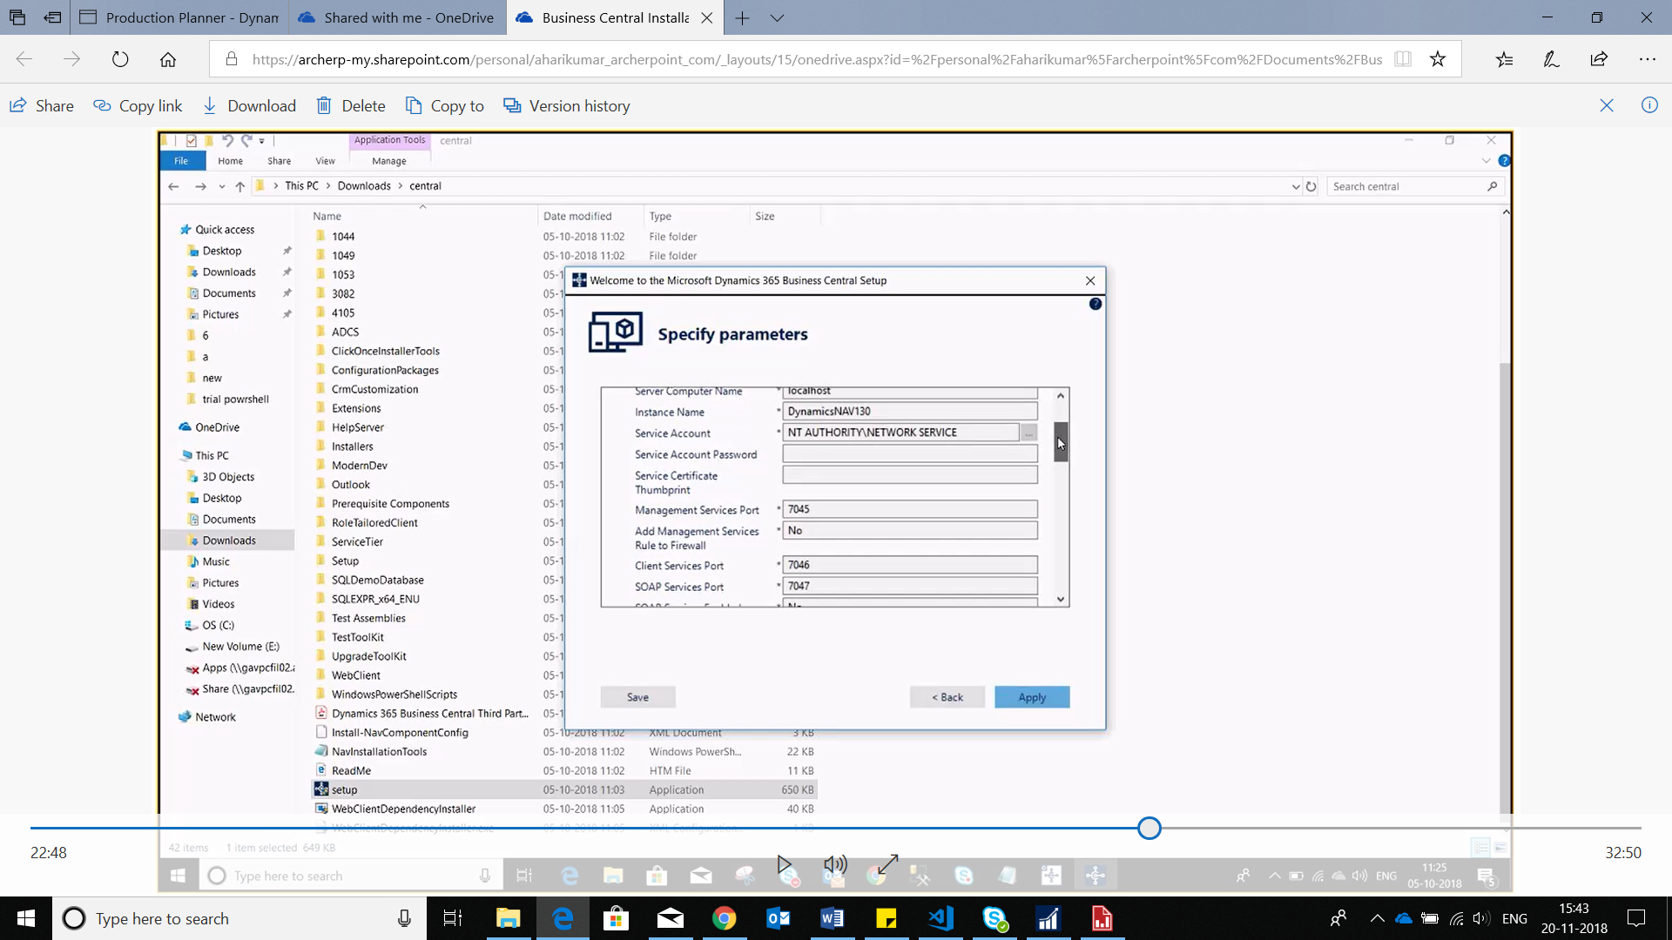Drag the video timeline progress marker
The image size is (1672, 940).
pos(1149,829)
